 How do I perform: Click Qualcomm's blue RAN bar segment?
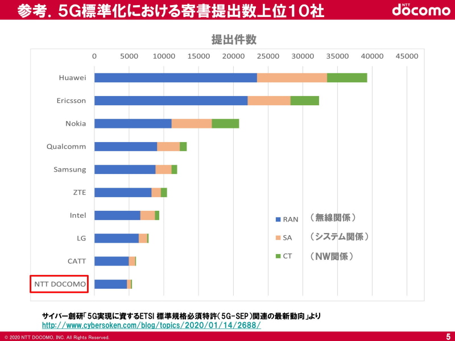[126, 147]
